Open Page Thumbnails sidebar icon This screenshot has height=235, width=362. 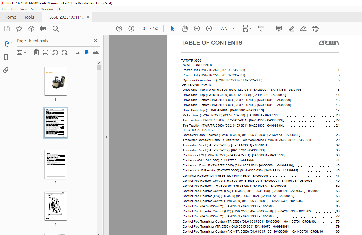click(6, 44)
